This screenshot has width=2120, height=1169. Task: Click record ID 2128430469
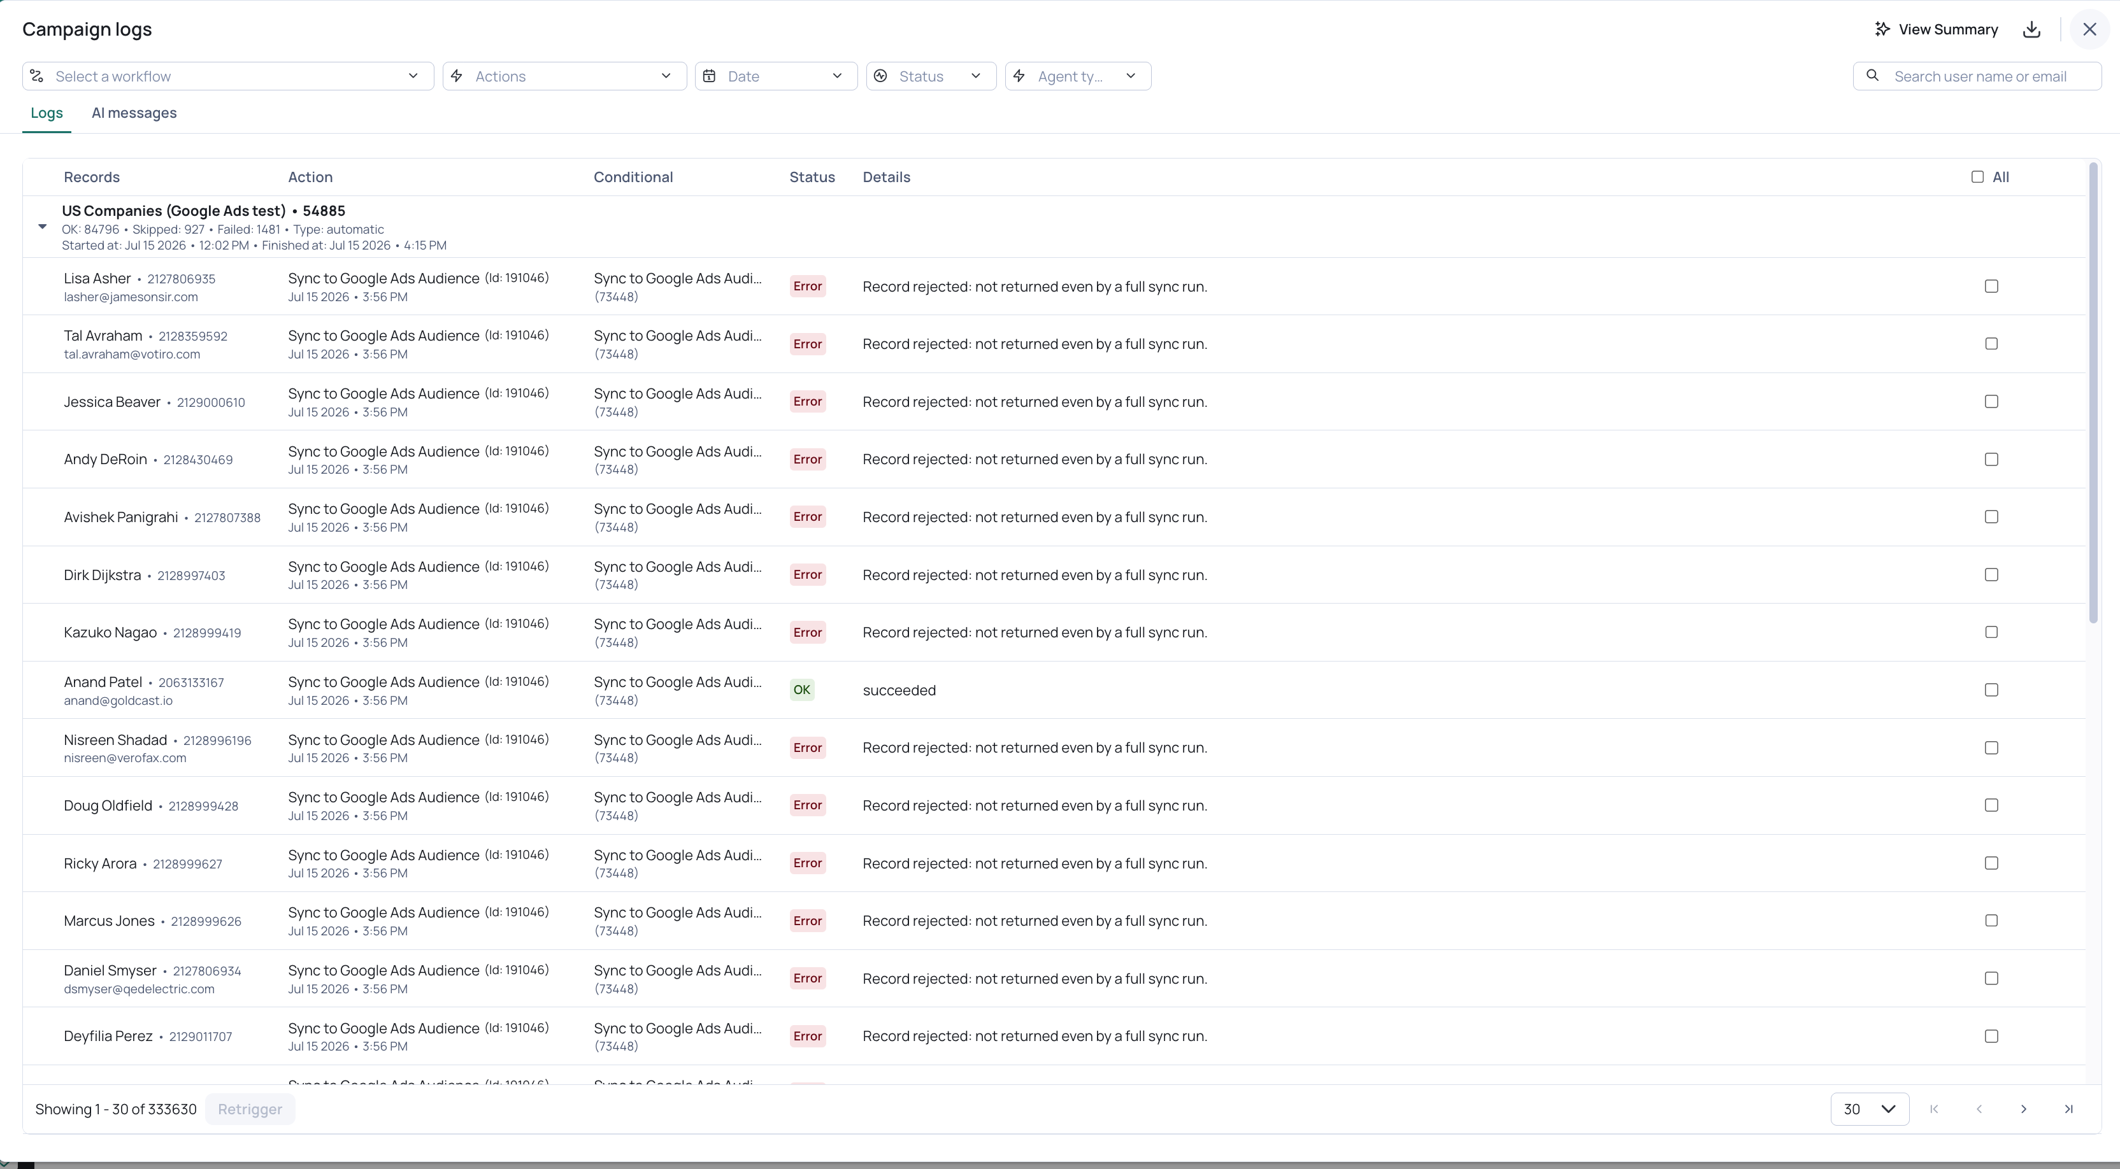pyautogui.click(x=198, y=460)
